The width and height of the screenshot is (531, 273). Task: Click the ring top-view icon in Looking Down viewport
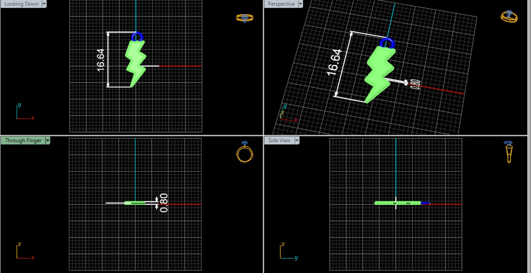[x=245, y=18]
